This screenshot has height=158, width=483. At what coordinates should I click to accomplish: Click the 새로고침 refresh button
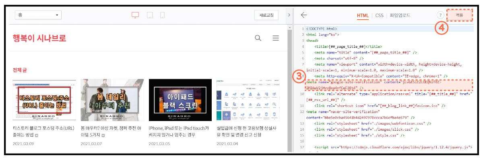266,15
